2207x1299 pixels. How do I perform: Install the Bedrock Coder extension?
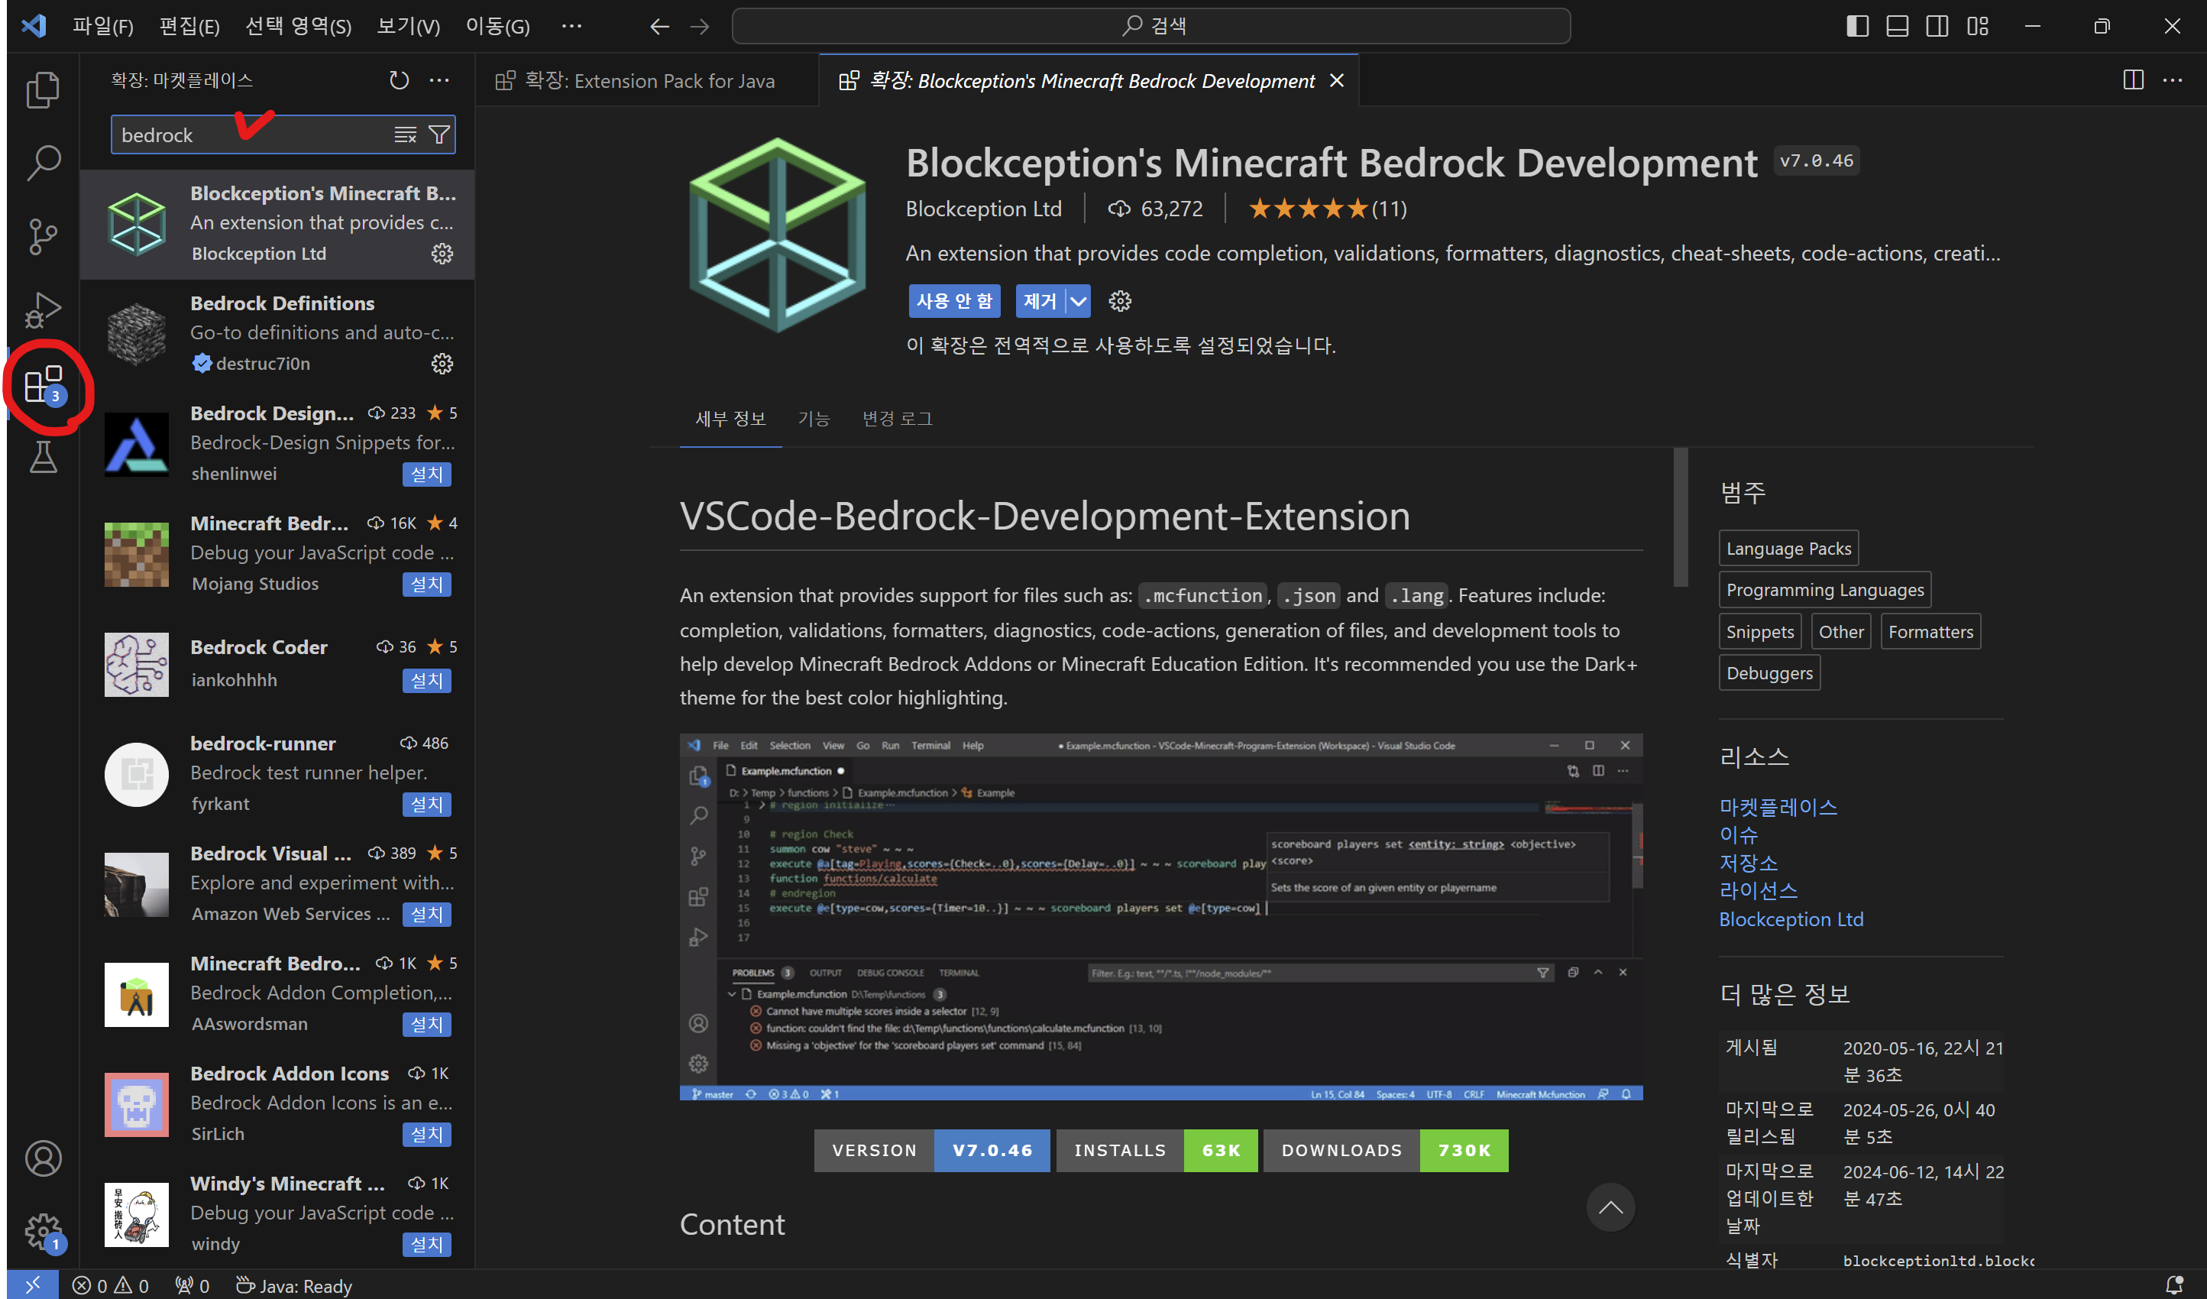(x=426, y=681)
